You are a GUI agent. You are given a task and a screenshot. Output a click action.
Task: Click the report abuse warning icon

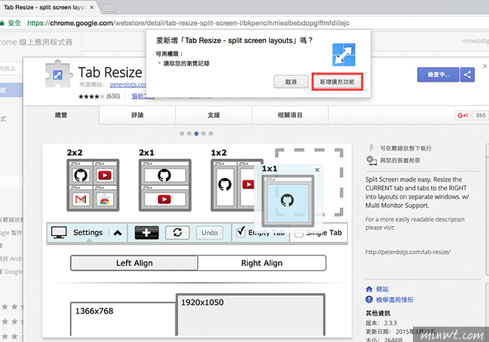point(370,299)
